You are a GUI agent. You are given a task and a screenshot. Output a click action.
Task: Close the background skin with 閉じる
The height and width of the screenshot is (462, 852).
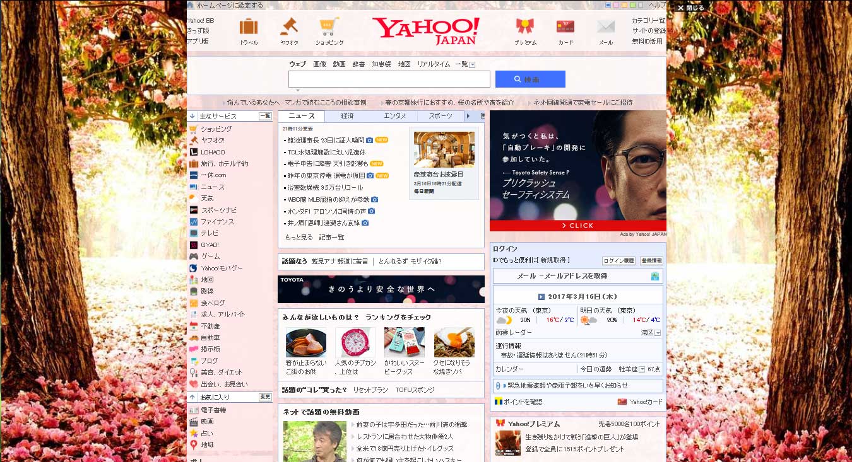(690, 8)
